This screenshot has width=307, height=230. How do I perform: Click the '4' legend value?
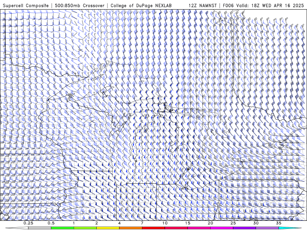119,223
